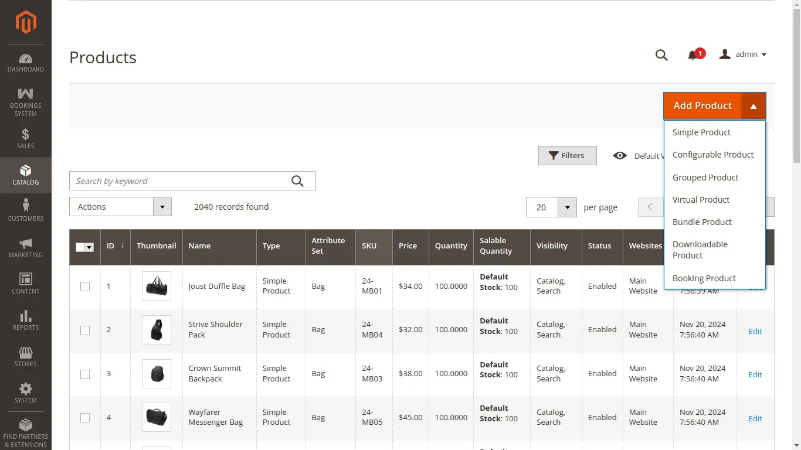Check the box for Joust Duffle Bag
The image size is (801, 450).
(85, 287)
